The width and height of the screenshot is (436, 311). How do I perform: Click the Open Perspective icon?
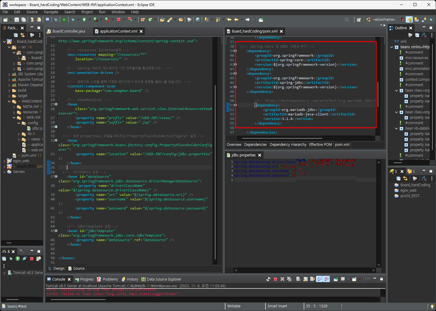[x=359, y=20]
